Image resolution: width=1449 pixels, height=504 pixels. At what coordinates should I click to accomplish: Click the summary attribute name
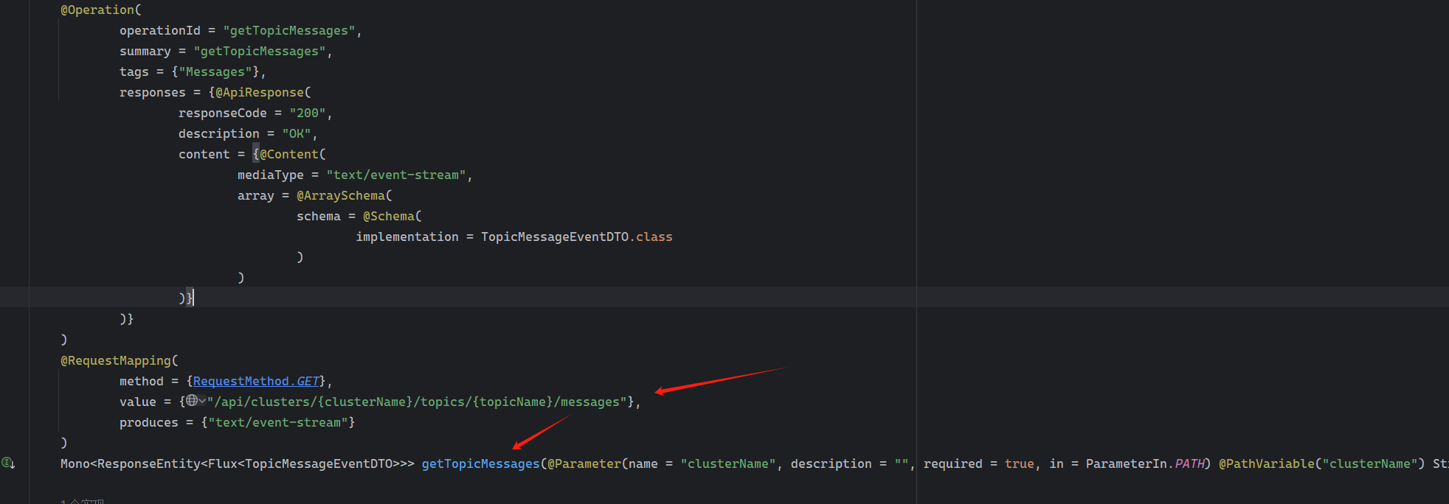(x=145, y=51)
